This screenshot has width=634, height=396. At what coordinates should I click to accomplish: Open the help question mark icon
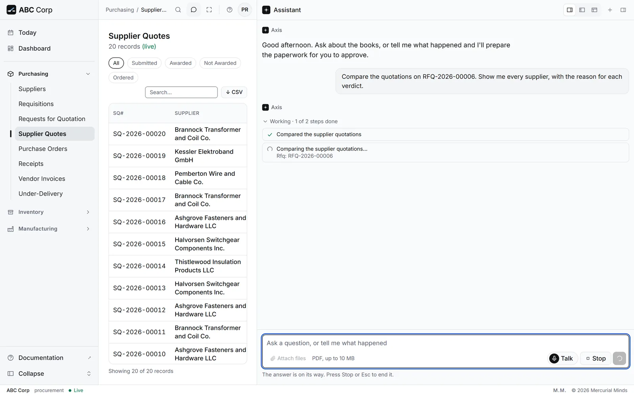[x=229, y=10]
